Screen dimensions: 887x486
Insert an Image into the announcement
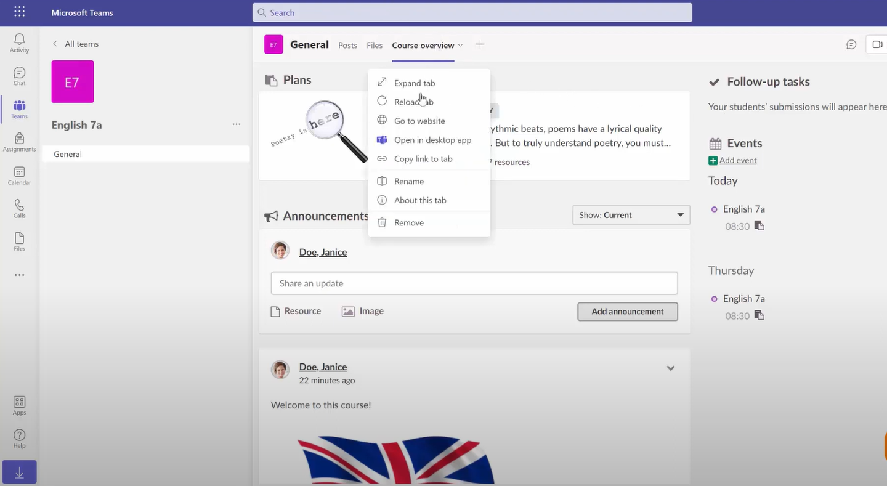click(x=363, y=311)
